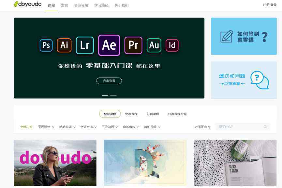
Task: Open the 发言 nav tab
Action: [x=64, y=6]
